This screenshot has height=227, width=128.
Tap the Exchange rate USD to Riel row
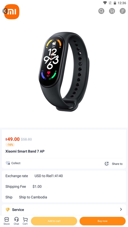click(64, 176)
